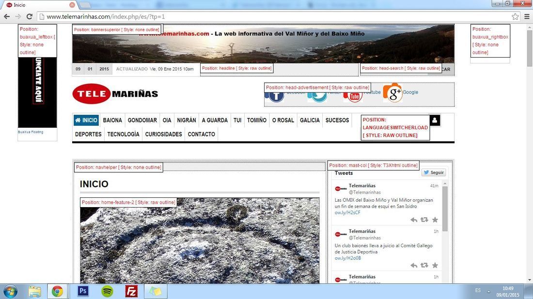Screen dimensions: 533x299
Task: Open the CURIOSIDADES menu section
Action: 163,134
